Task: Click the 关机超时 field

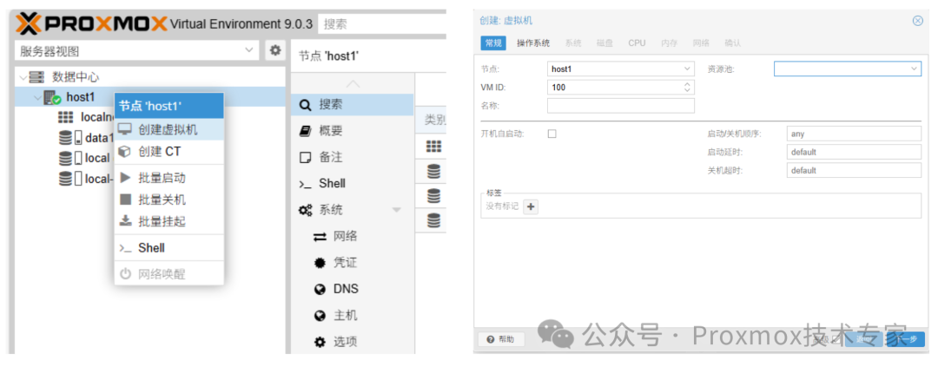Action: pyautogui.click(x=854, y=170)
